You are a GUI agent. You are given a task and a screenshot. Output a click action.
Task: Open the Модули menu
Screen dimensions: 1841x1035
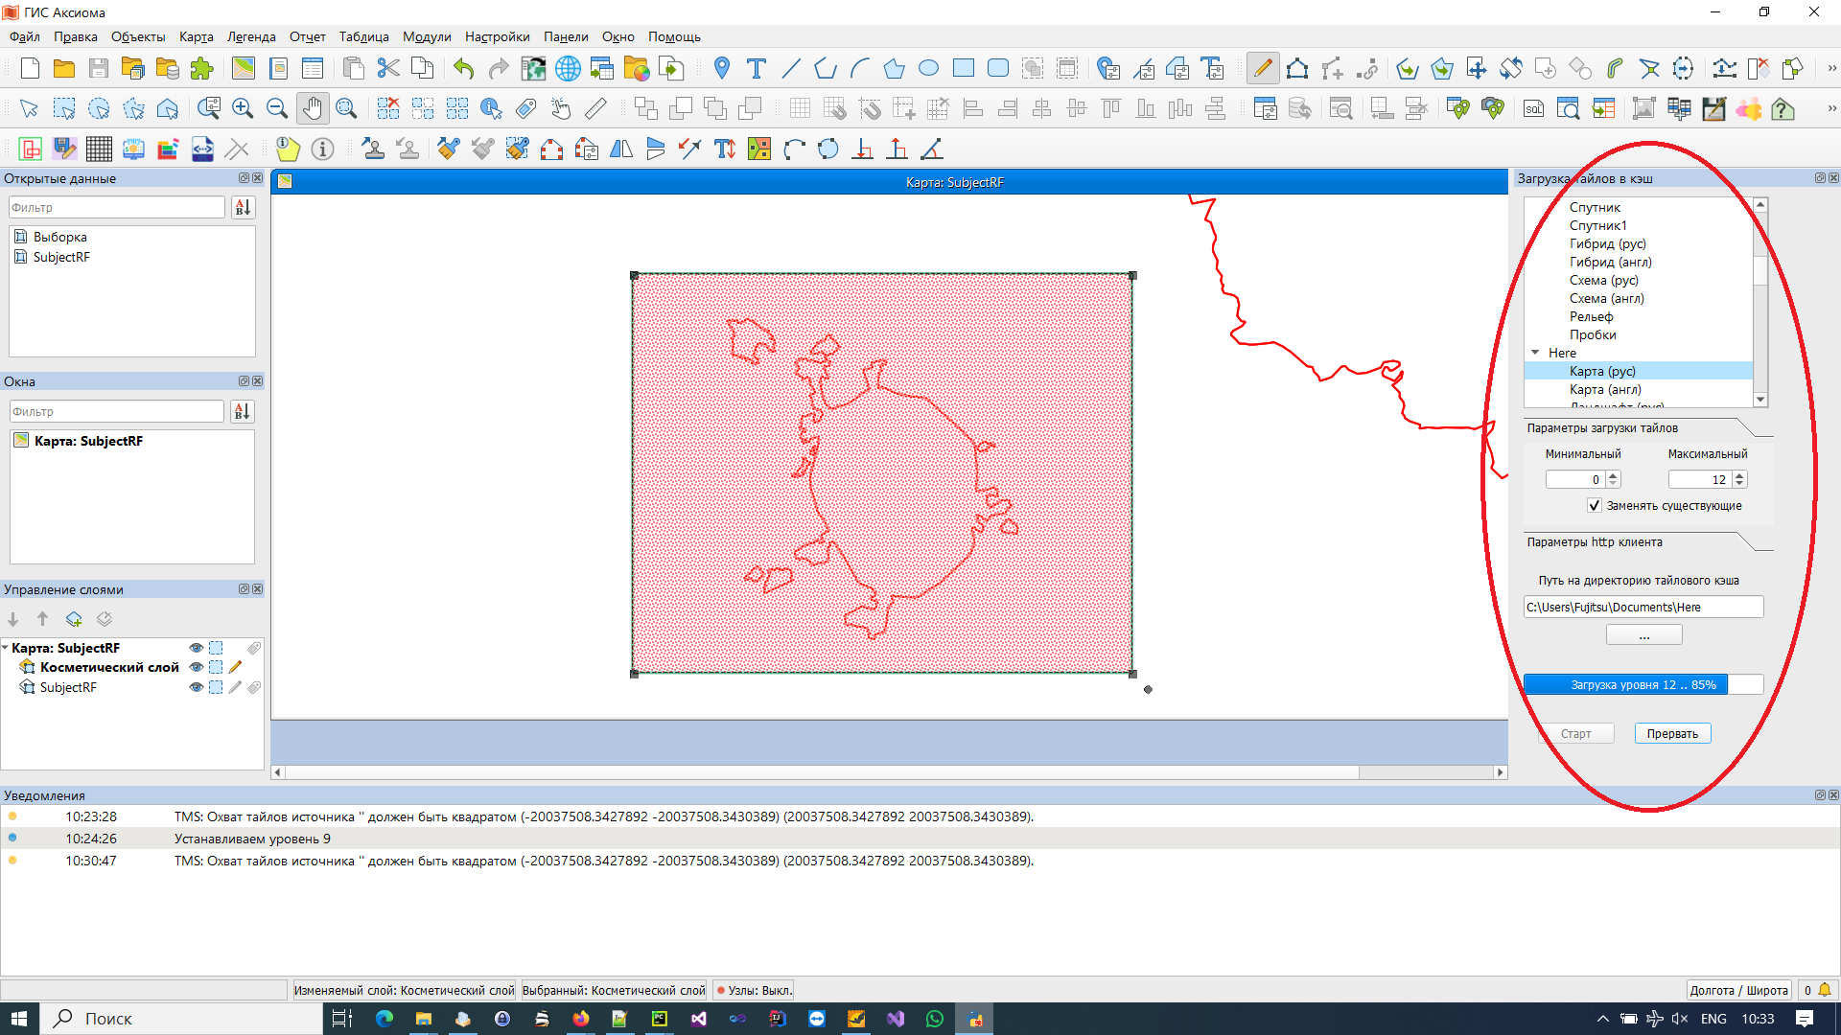tap(426, 36)
